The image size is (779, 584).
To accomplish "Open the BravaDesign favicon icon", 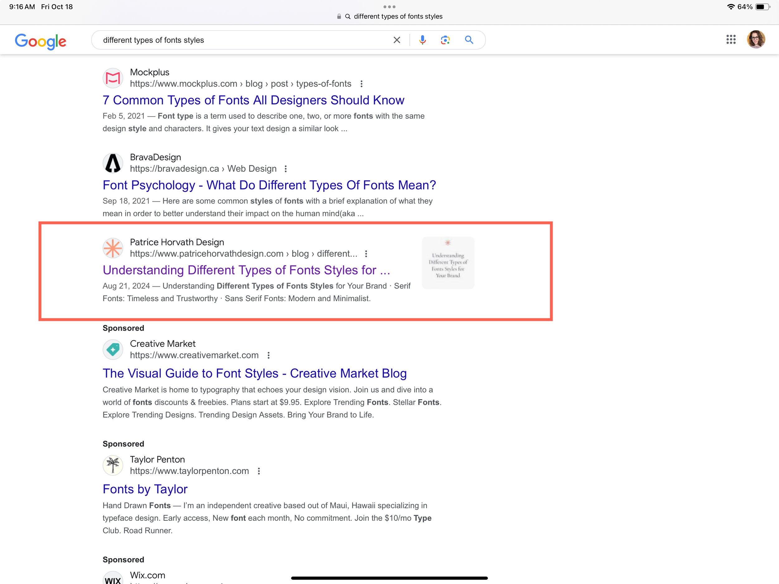I will coord(113,163).
